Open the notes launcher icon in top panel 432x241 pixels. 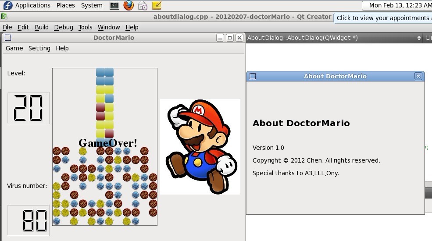point(157,5)
